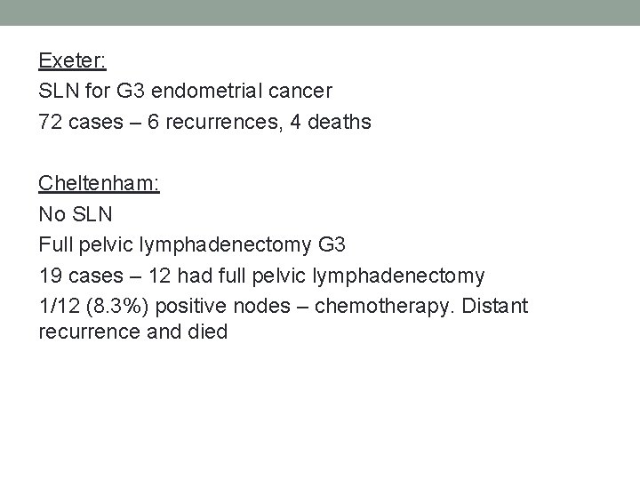Click the word deaths

[x=340, y=122]
